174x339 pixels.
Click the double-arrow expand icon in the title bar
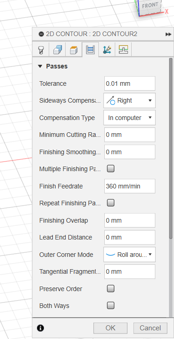point(169,34)
